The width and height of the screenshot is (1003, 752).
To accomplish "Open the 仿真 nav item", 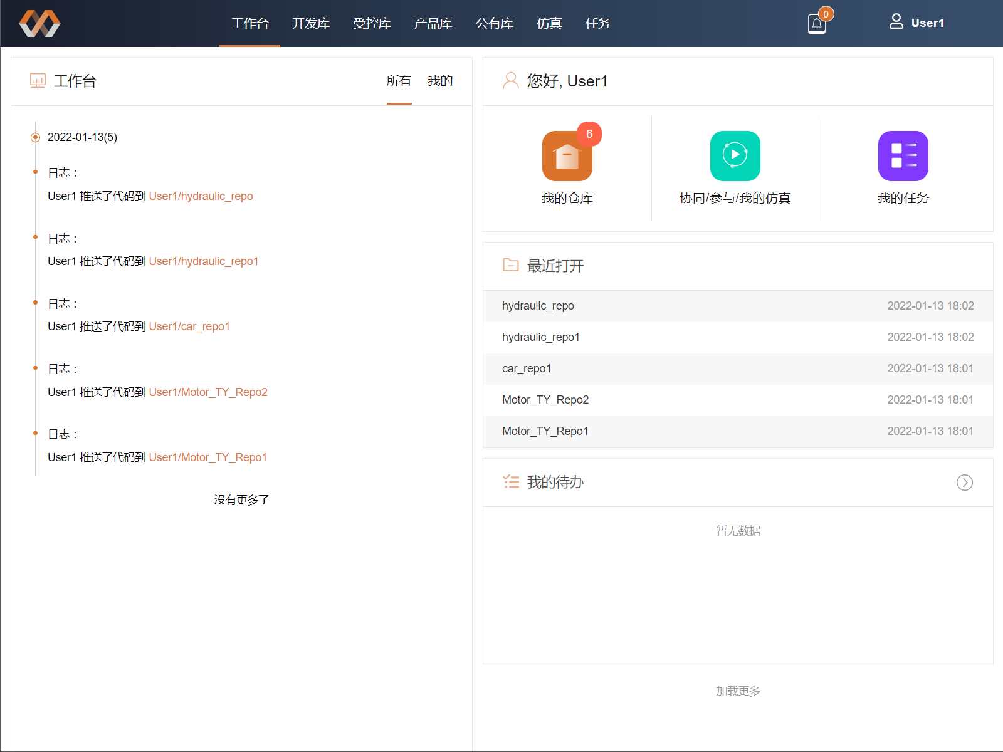I will 549,23.
